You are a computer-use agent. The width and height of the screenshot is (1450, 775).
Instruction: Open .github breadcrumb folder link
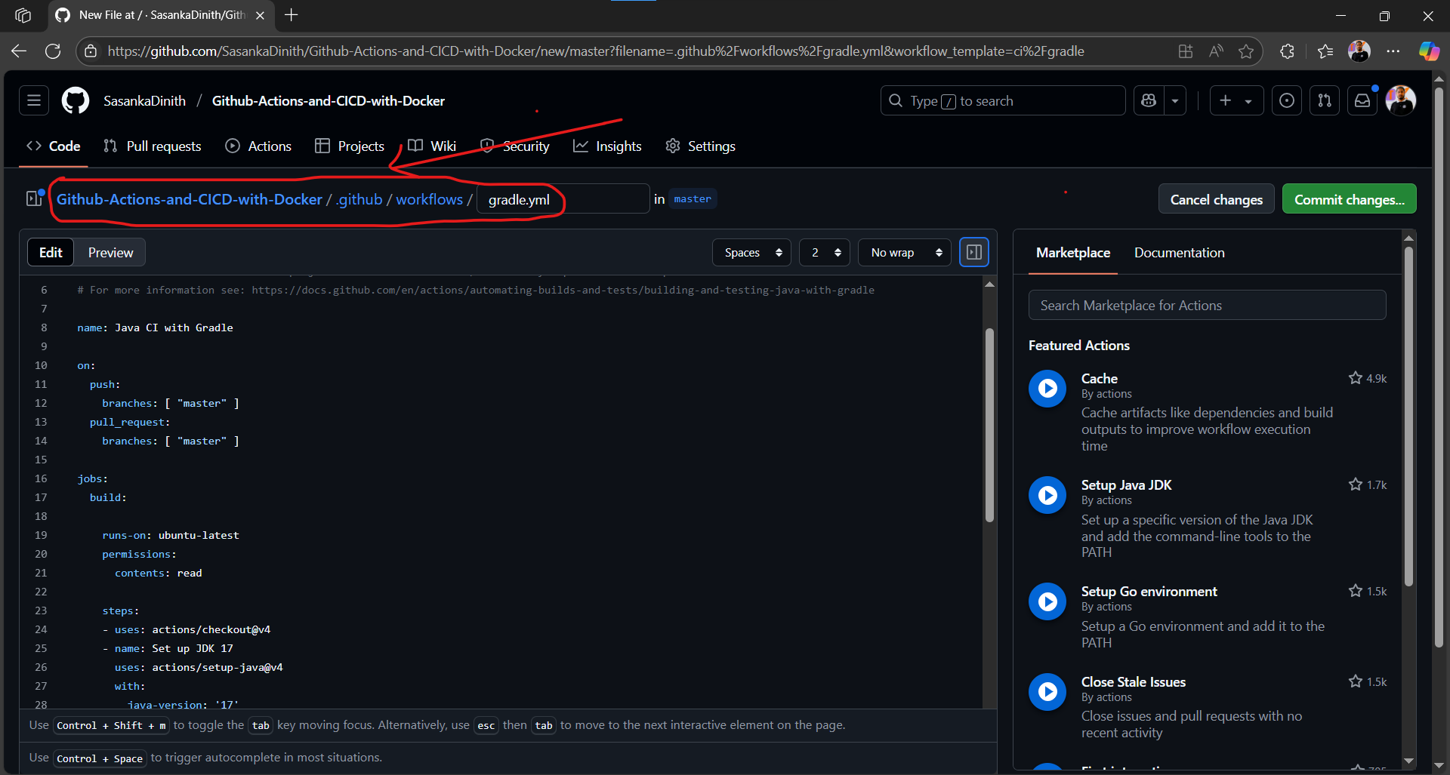359,199
